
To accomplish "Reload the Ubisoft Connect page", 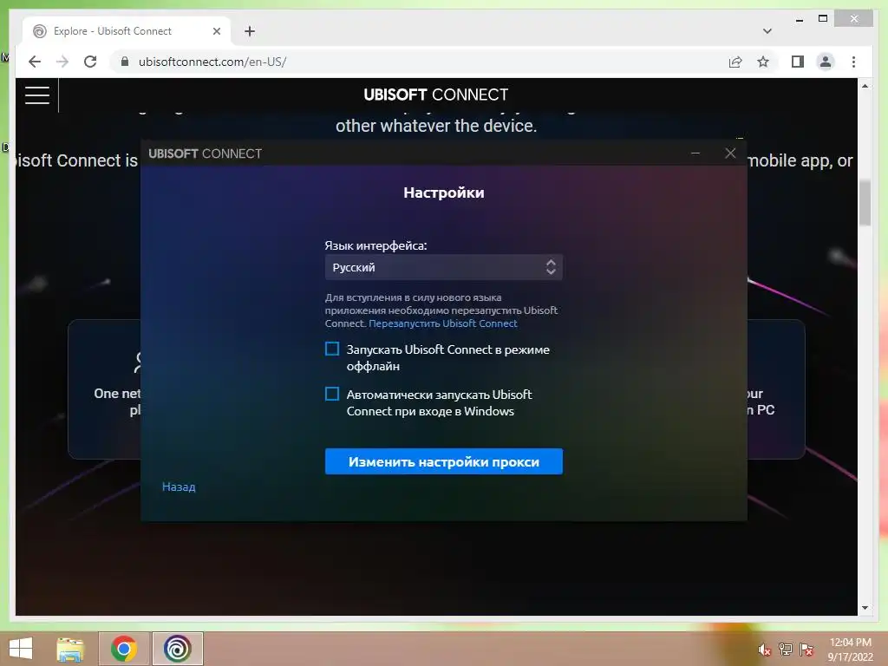I will 90,62.
